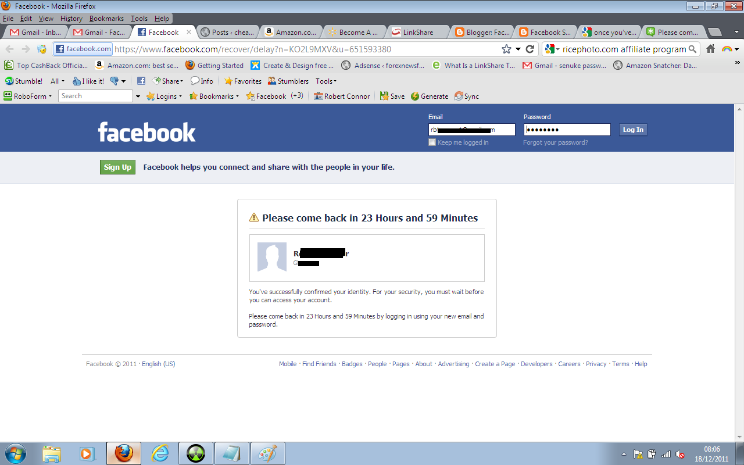Open the File menu

8,19
